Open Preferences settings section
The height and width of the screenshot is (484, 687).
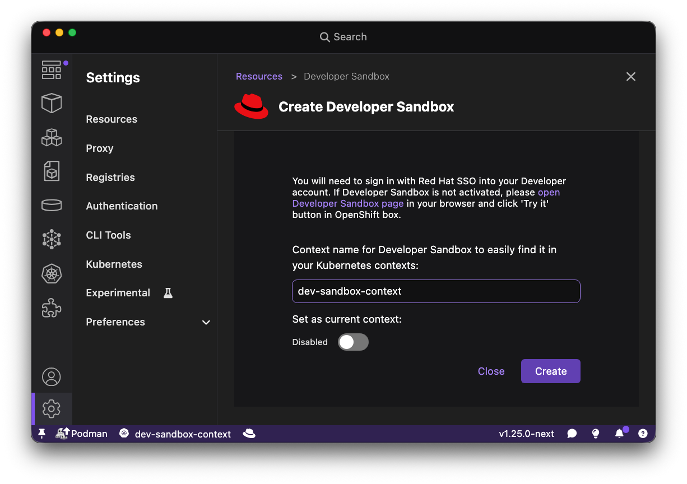point(115,322)
